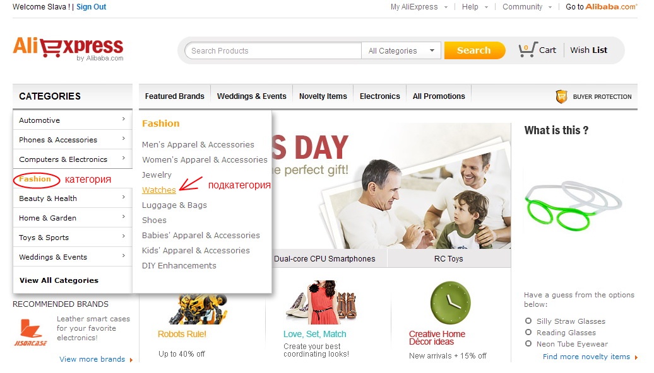Click the dress and shoes fashion image
Screen dimensions: 654x373
coord(321,302)
